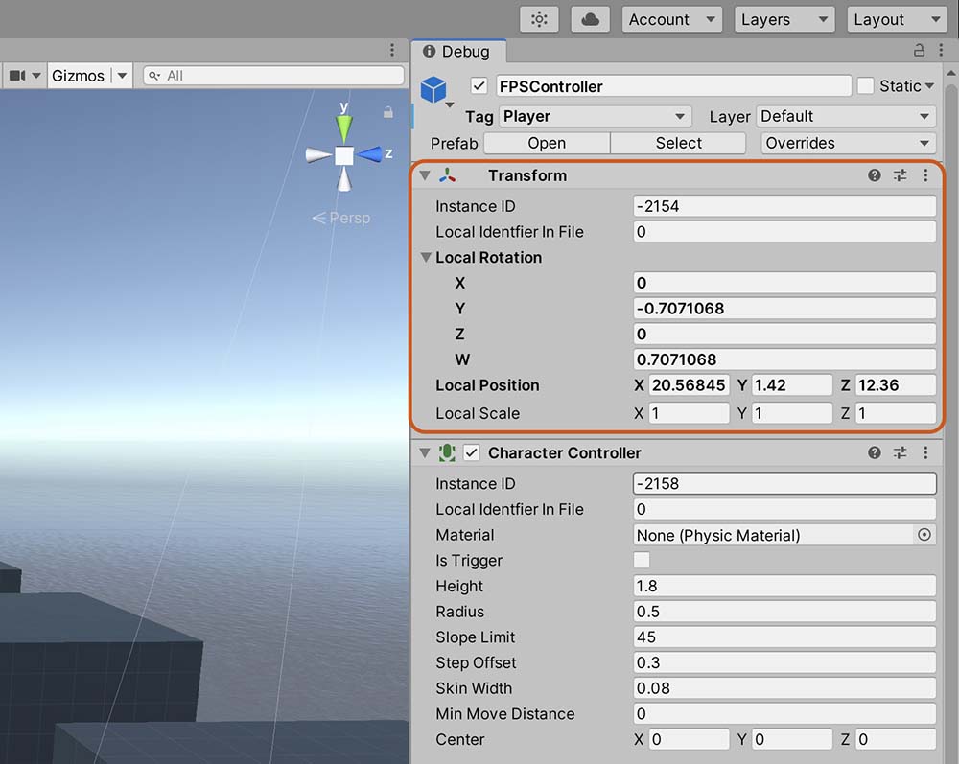The image size is (959, 764).
Task: Click the scene camera icon
Action: (17, 75)
